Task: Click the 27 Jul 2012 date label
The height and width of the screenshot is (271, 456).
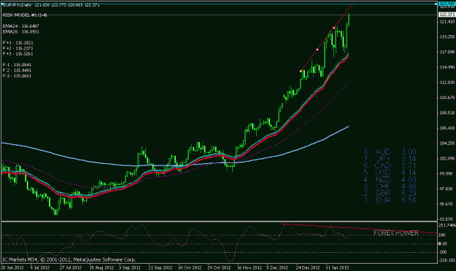Action: [70, 267]
